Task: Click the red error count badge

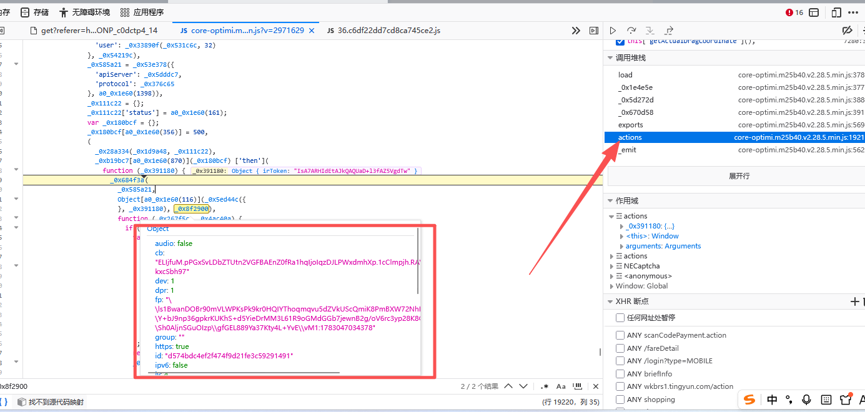Action: (x=794, y=12)
